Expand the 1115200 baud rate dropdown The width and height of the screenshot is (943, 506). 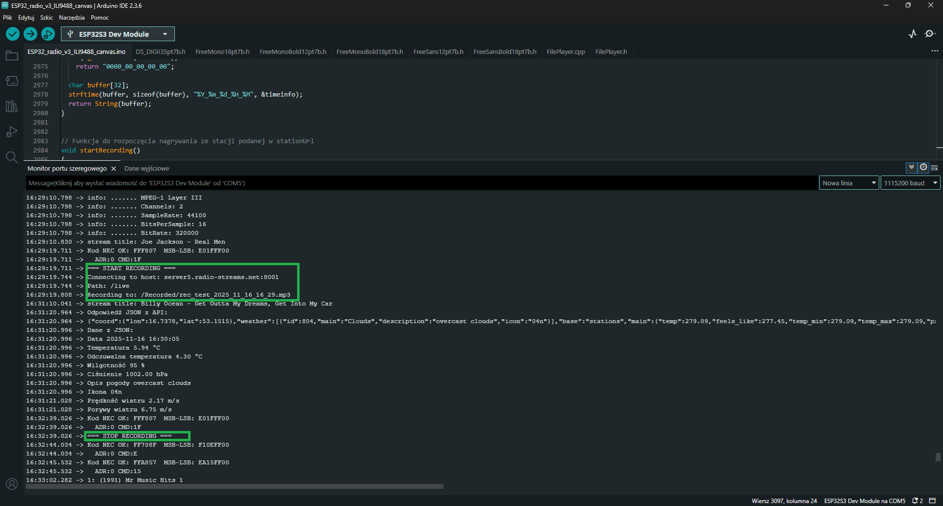click(x=910, y=183)
